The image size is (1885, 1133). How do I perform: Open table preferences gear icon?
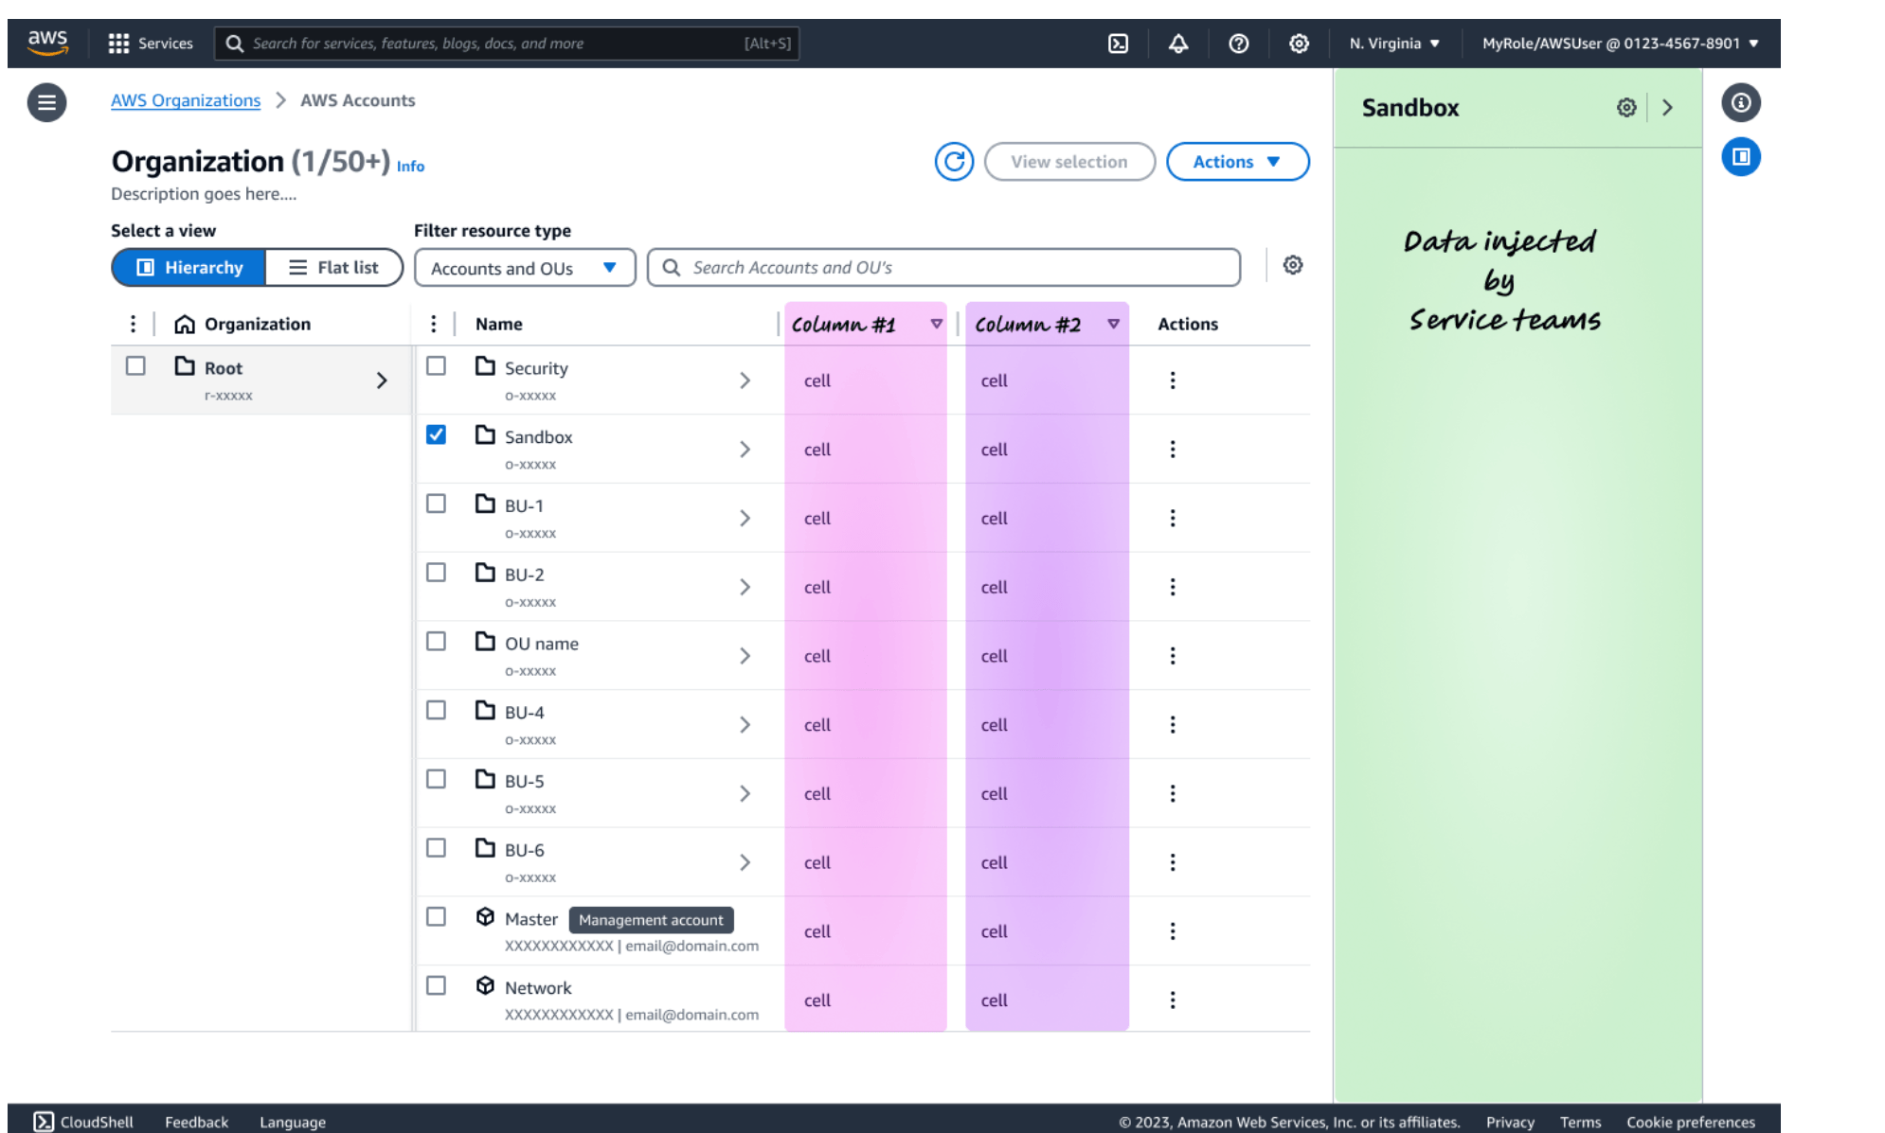(1293, 265)
